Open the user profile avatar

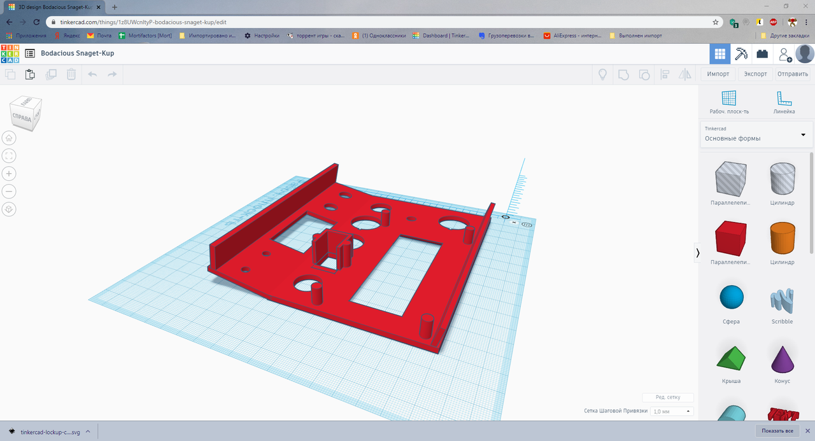coord(805,54)
